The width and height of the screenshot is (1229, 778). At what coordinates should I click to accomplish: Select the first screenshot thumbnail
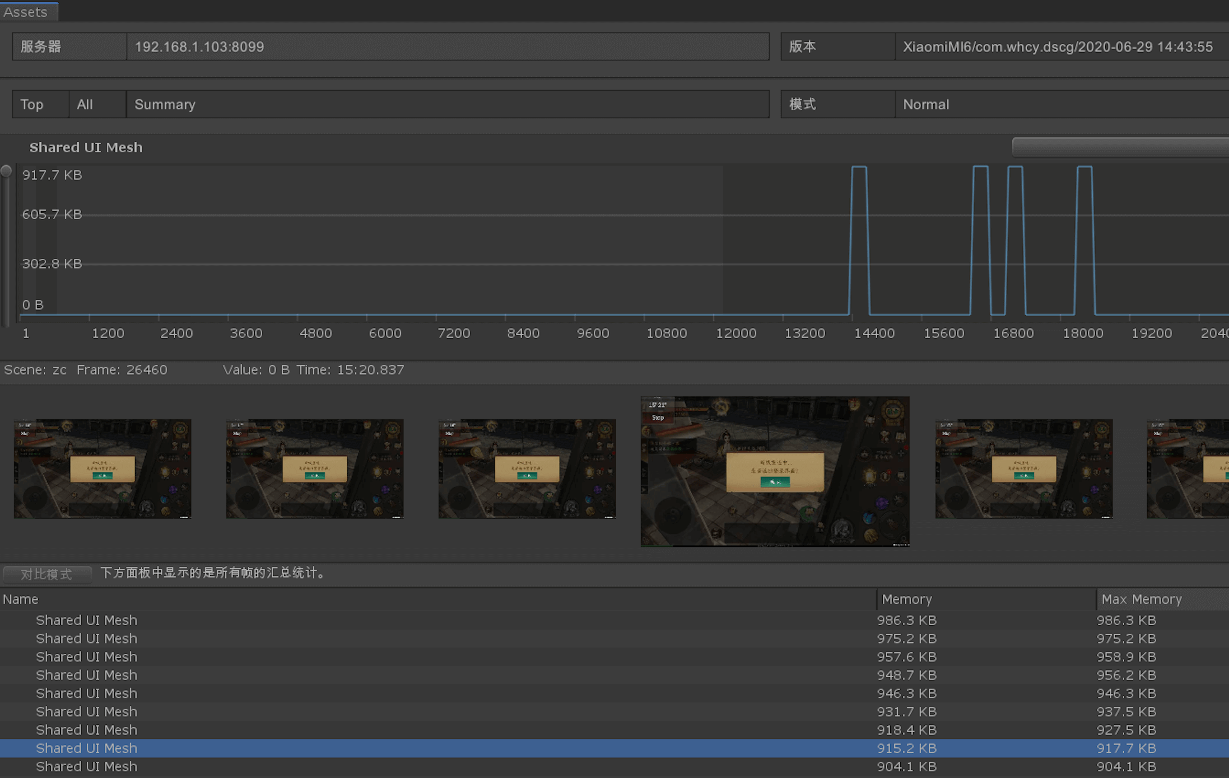coord(103,468)
